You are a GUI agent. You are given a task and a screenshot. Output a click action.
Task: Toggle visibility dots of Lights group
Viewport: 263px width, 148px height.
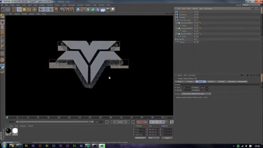195,39
